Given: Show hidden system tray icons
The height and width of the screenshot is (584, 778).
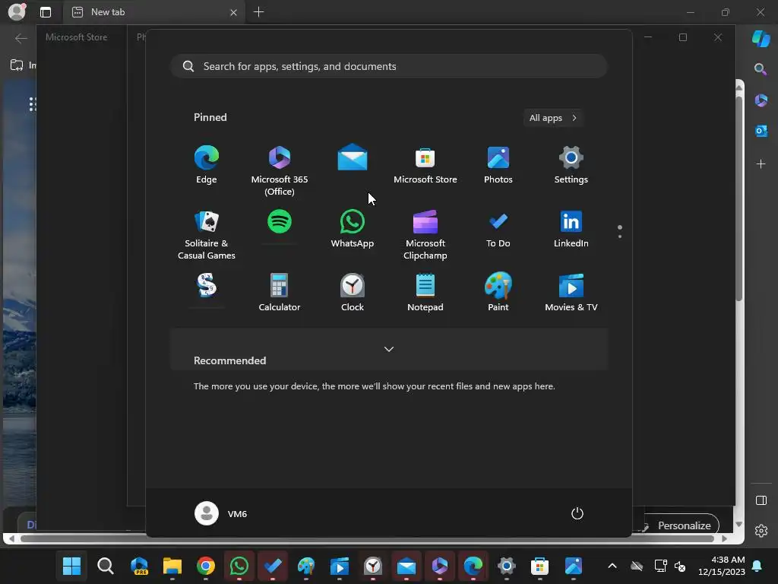Looking at the screenshot, I should (x=612, y=566).
